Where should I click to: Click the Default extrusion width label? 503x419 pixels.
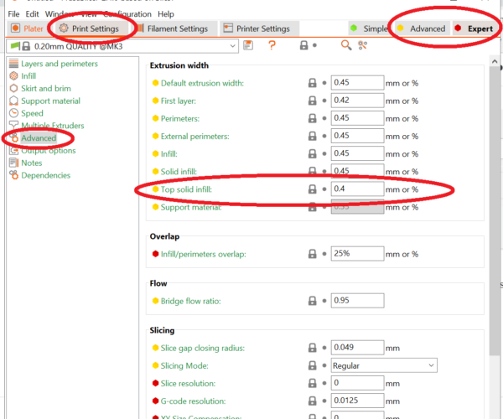pos(202,83)
